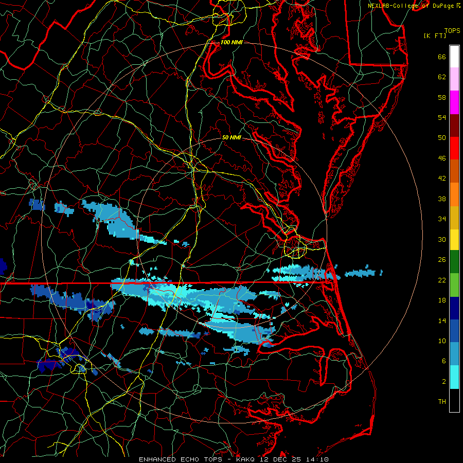Select the light green legend swatch
The height and width of the screenshot is (463, 463).
click(454, 284)
